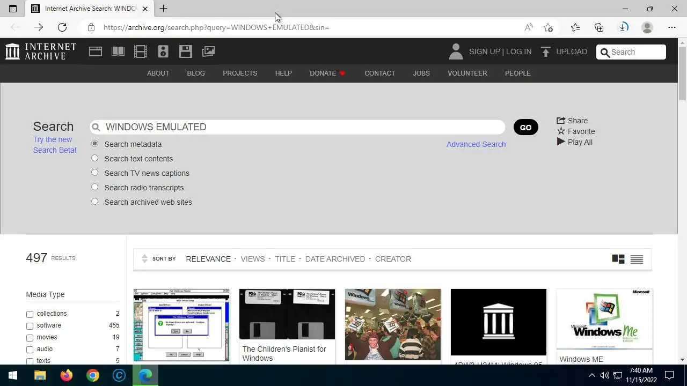Sort results by CREATOR
Screen dimensions: 687x386
tap(393, 259)
